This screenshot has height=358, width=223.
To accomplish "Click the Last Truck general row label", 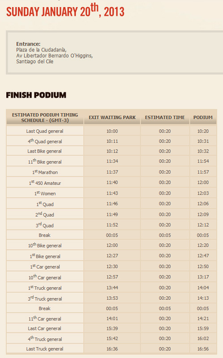I will pyautogui.click(x=45, y=349).
